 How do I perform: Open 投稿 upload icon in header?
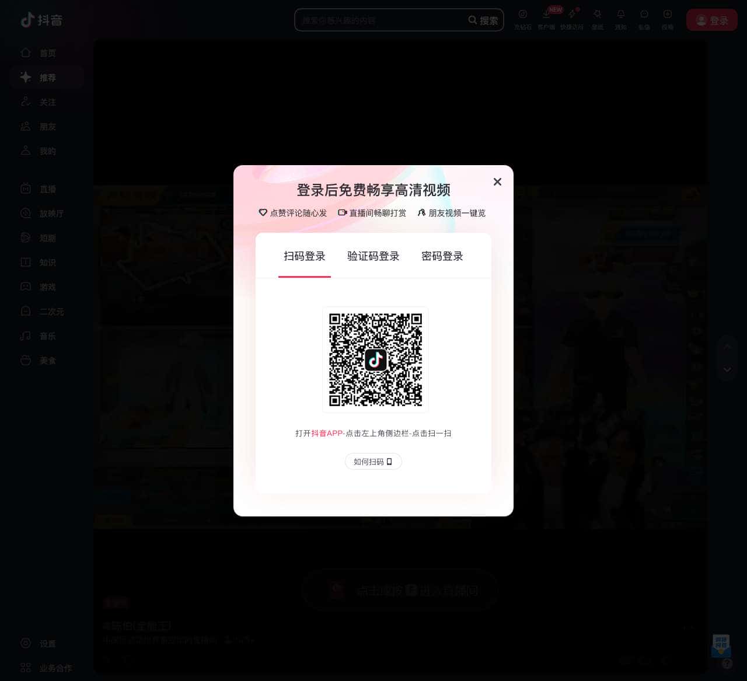click(668, 19)
